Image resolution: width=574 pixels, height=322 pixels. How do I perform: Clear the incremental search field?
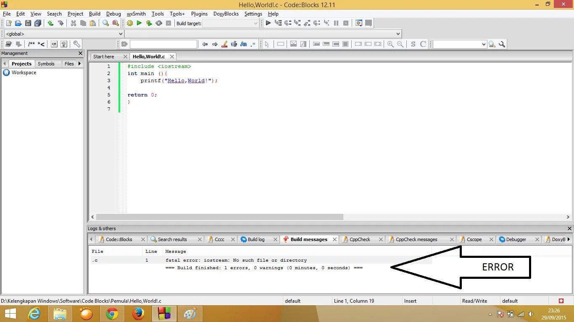[124, 44]
